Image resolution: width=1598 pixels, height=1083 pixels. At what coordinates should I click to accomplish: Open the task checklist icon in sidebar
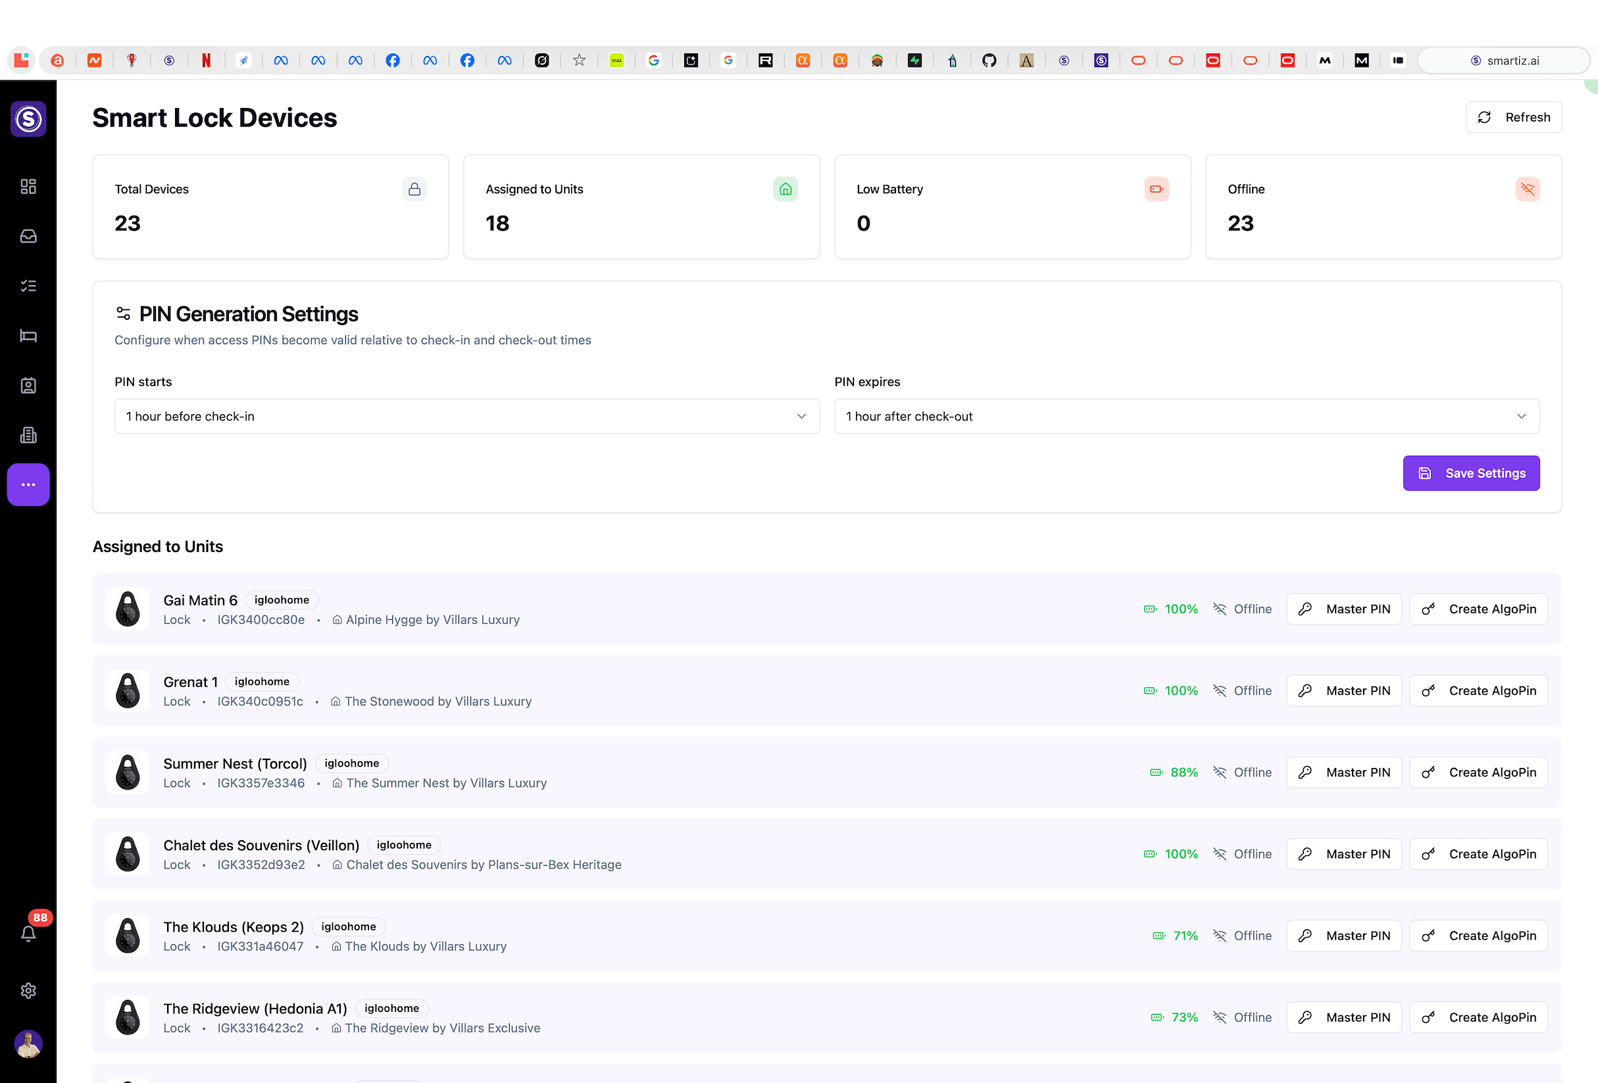coord(28,286)
